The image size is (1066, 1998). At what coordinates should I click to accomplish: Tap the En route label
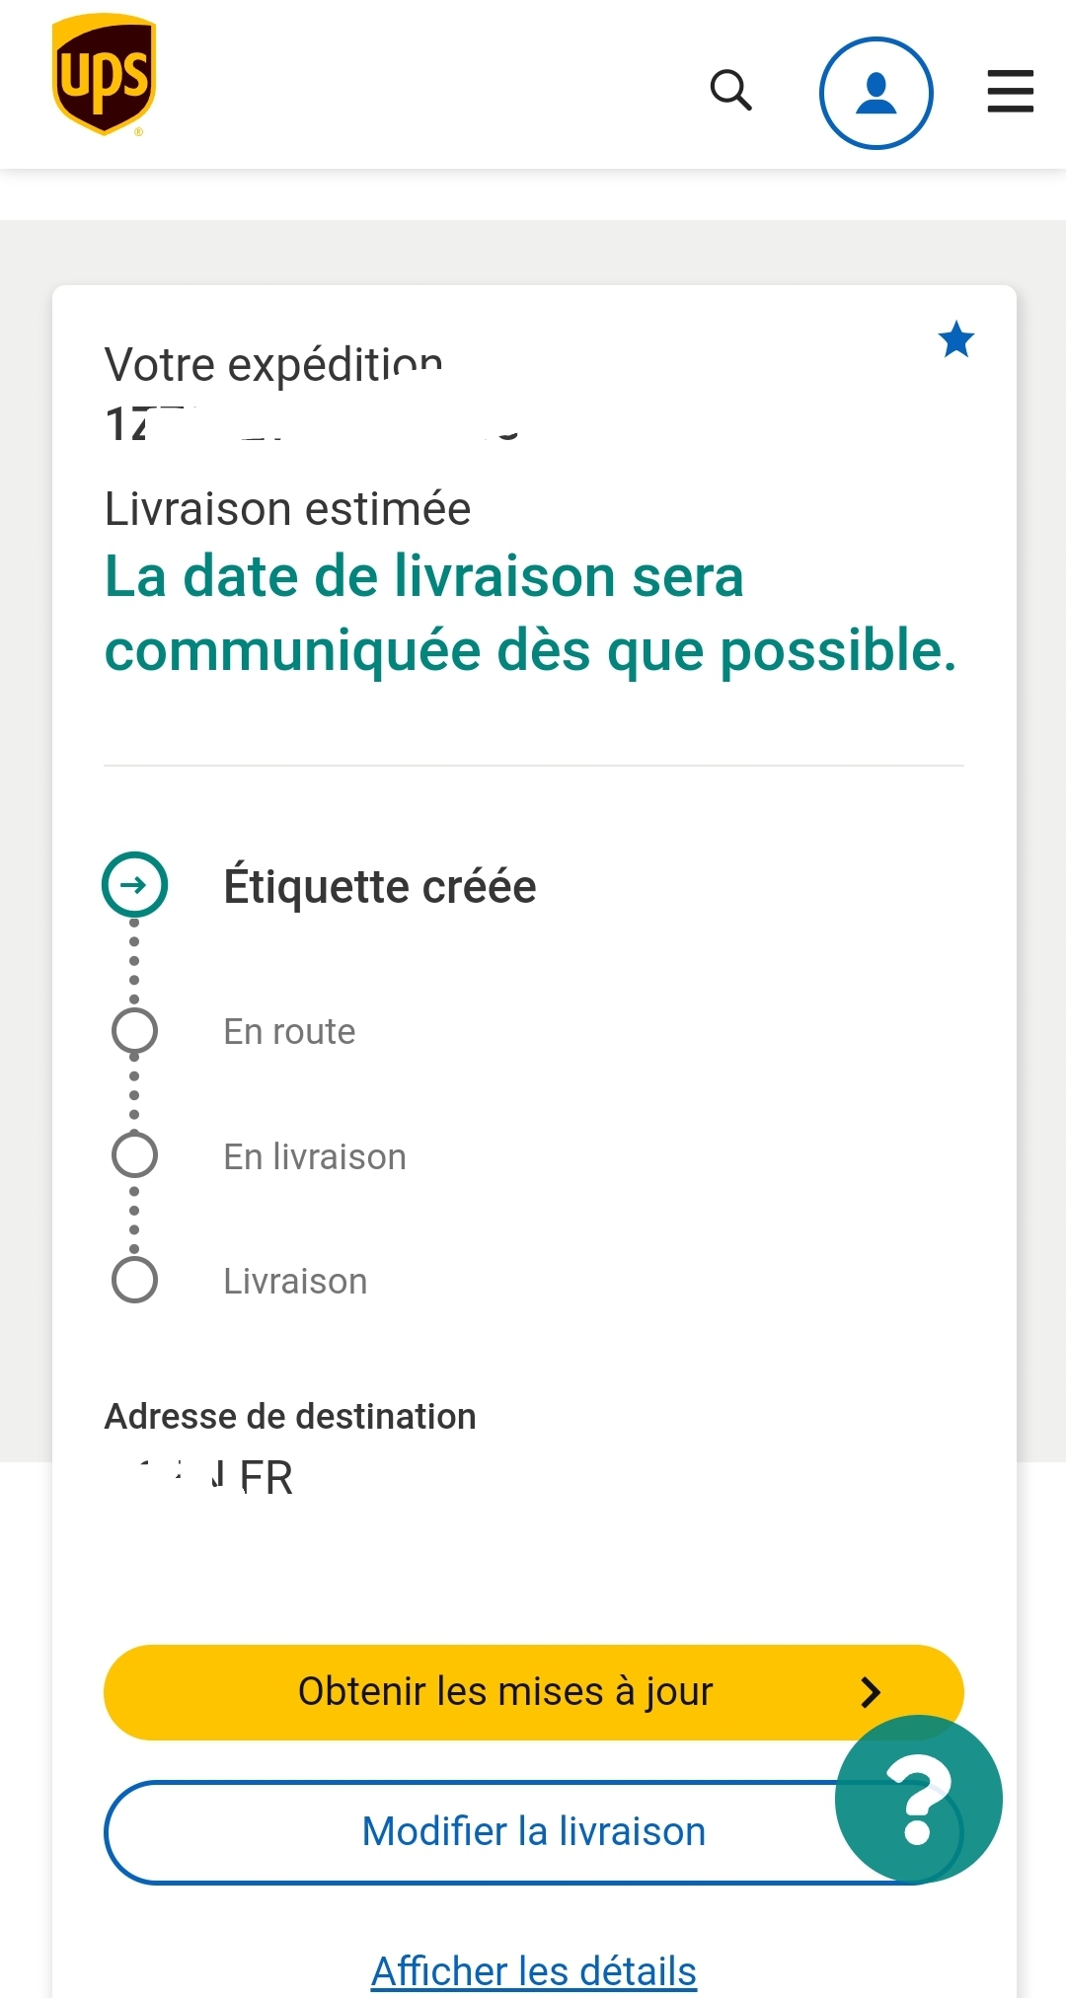[x=289, y=1031]
